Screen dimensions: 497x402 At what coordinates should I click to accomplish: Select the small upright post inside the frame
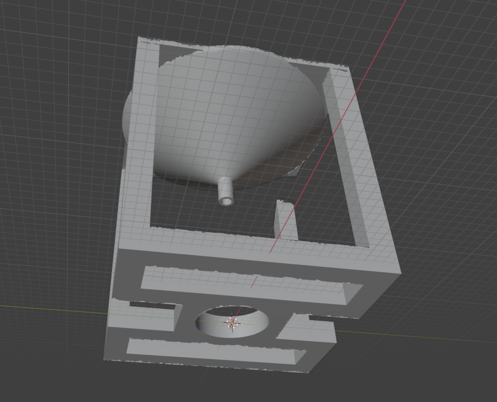point(286,220)
